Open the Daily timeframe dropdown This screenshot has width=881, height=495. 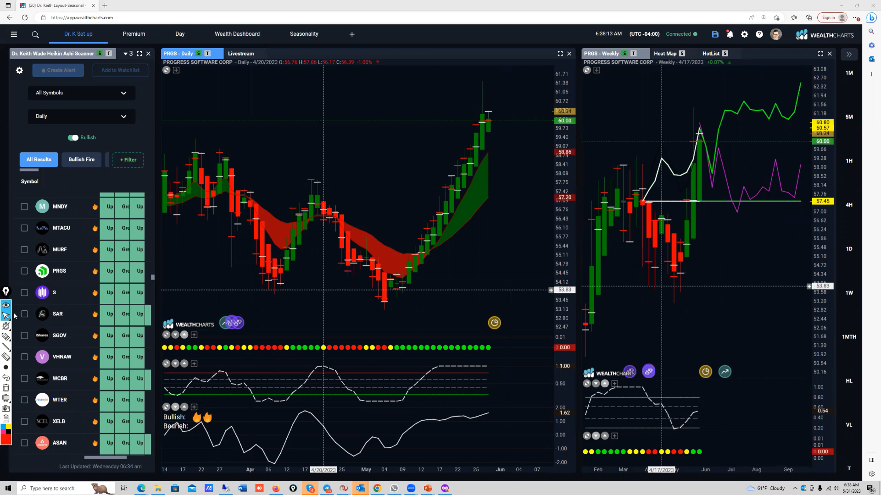[x=82, y=116]
